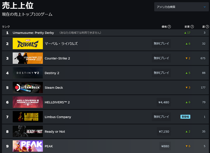Click the HELLDIVERS 2 cover thumbnail
Image resolution: width=210 pixels, height=153 pixels.
[28, 102]
